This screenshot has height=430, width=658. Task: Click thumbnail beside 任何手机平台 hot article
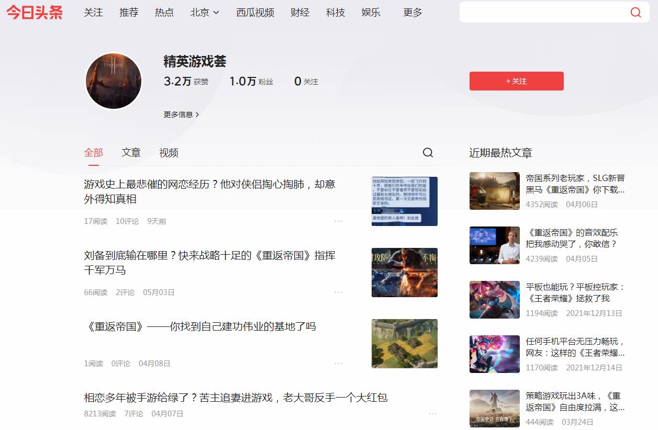click(495, 354)
